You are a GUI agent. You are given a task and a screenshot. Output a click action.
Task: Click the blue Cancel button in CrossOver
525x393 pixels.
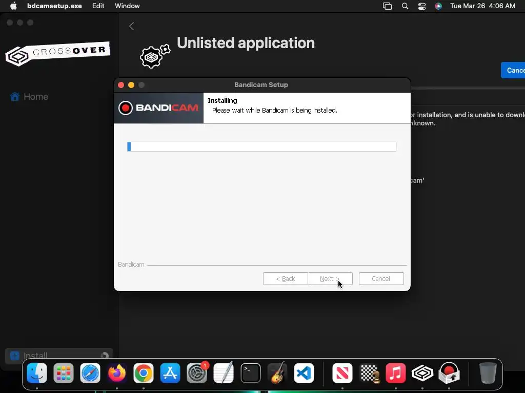[513, 70]
